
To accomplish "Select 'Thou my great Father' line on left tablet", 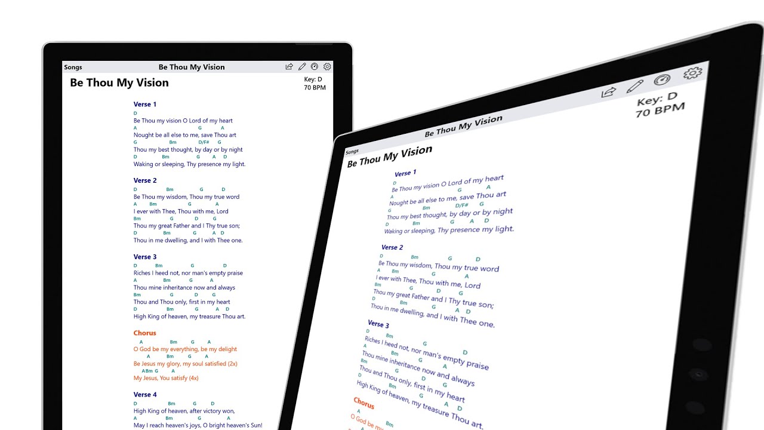I will 186,226.
